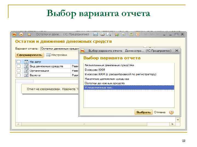Open Print preview magnifier icon
197x147 pixels.
click(x=109, y=34)
